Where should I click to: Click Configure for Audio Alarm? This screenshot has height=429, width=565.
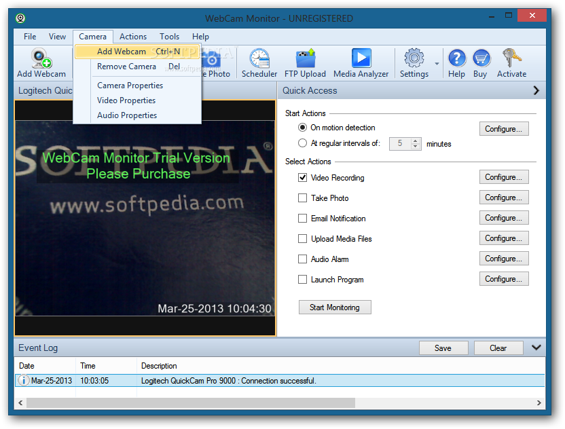504,259
